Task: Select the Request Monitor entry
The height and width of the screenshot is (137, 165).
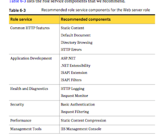Action: click(74, 96)
